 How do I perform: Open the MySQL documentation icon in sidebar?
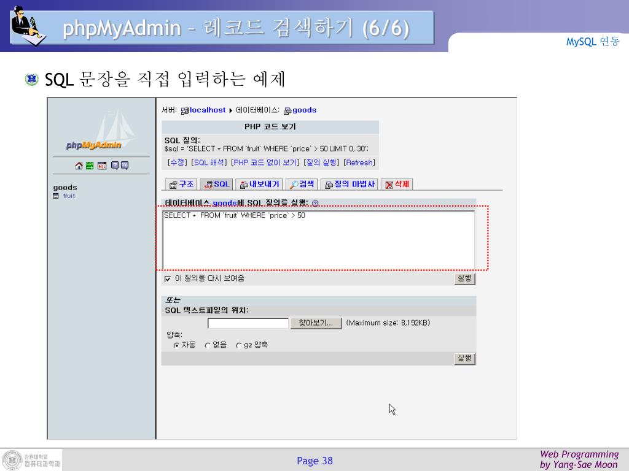point(125,166)
